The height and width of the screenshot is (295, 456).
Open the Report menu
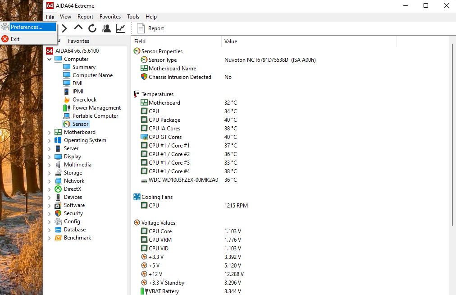click(85, 17)
